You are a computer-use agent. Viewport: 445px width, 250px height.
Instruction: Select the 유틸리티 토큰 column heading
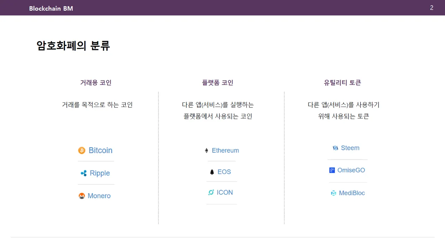tap(342, 83)
